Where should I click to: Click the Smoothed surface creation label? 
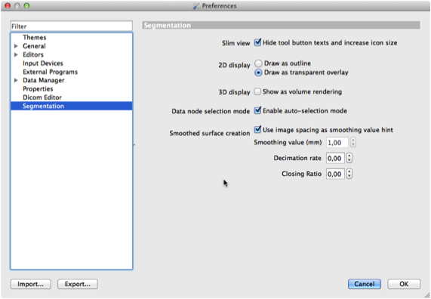pos(209,133)
